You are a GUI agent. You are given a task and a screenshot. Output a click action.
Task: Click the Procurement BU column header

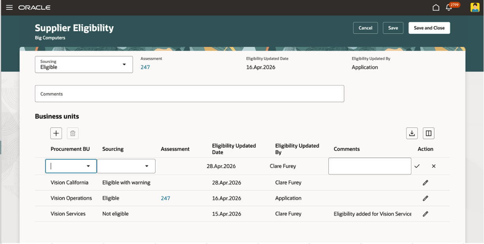click(x=70, y=149)
